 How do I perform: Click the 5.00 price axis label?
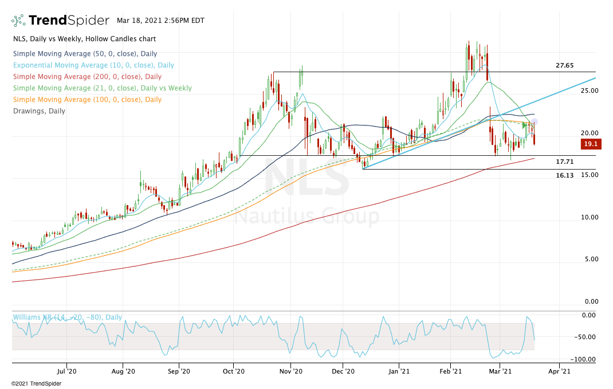[591, 259]
